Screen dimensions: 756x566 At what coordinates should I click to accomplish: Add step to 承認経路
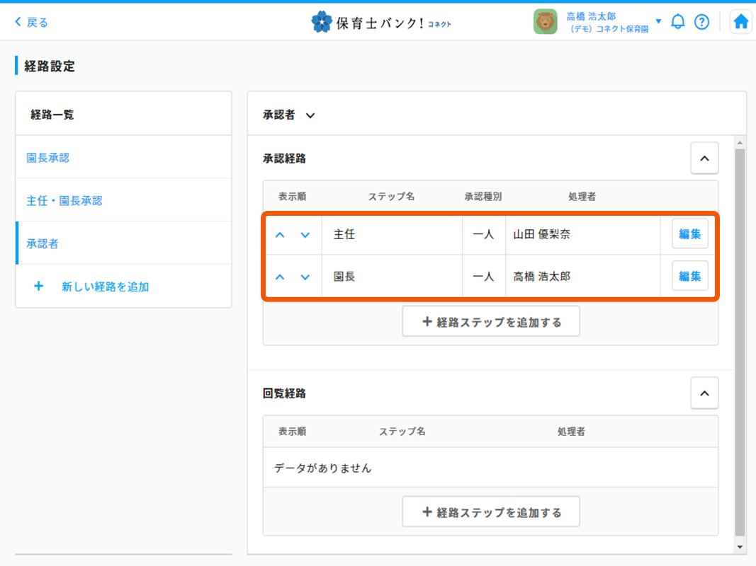(x=491, y=322)
